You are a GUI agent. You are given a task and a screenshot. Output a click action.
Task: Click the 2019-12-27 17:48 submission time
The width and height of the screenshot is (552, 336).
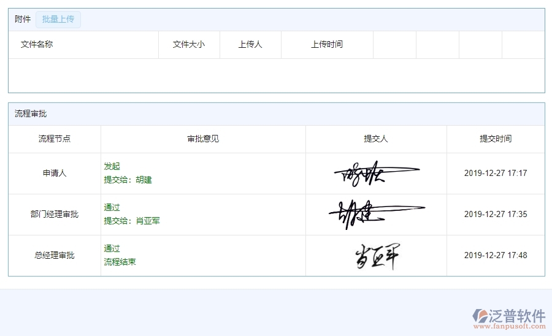(496, 256)
